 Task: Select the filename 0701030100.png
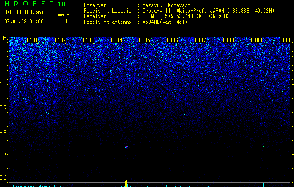24,12
